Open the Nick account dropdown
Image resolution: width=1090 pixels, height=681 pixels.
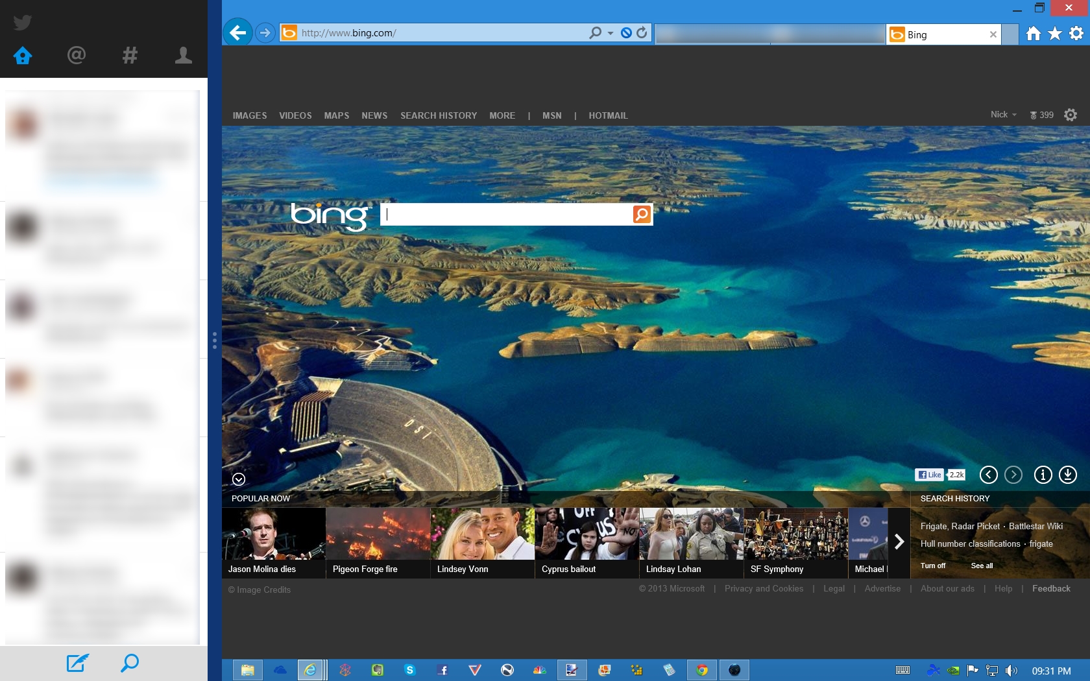pos(1004,115)
